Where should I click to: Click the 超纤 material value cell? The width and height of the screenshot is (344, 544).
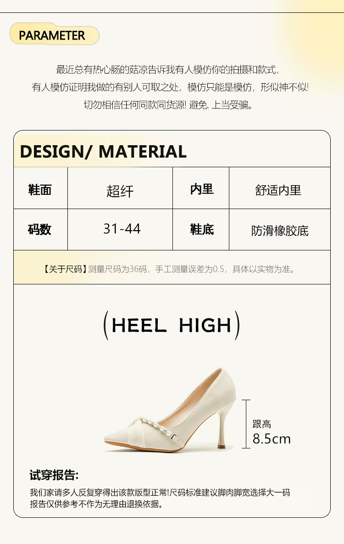(x=120, y=188)
